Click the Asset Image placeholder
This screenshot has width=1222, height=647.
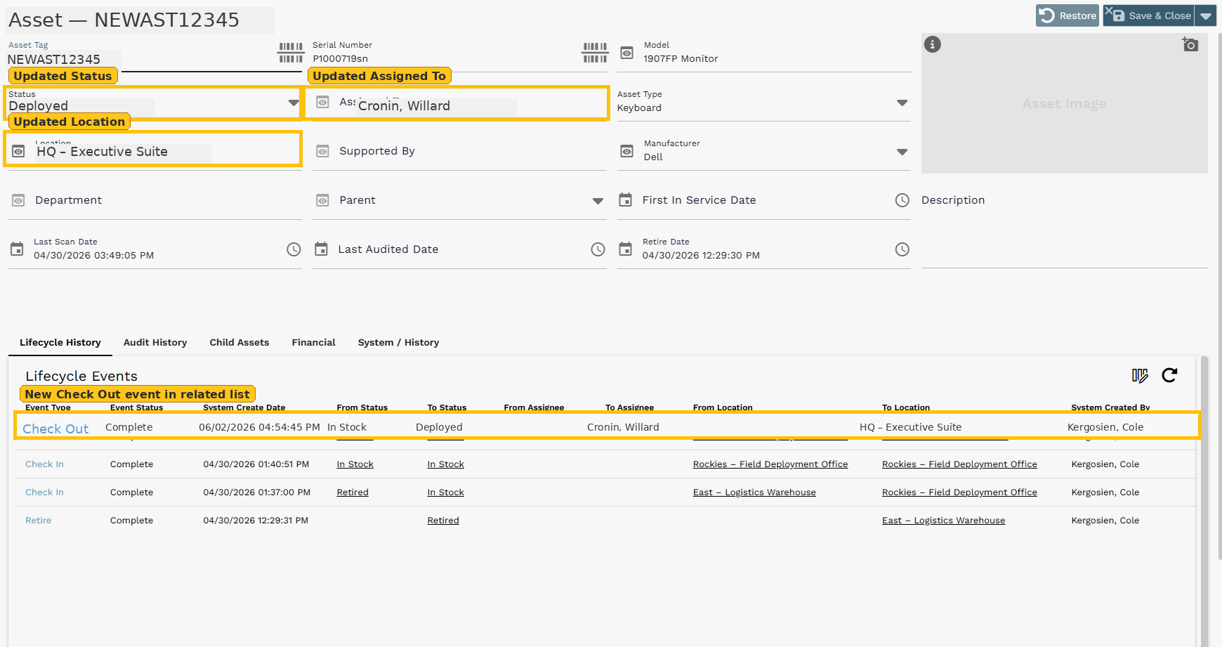click(1064, 104)
